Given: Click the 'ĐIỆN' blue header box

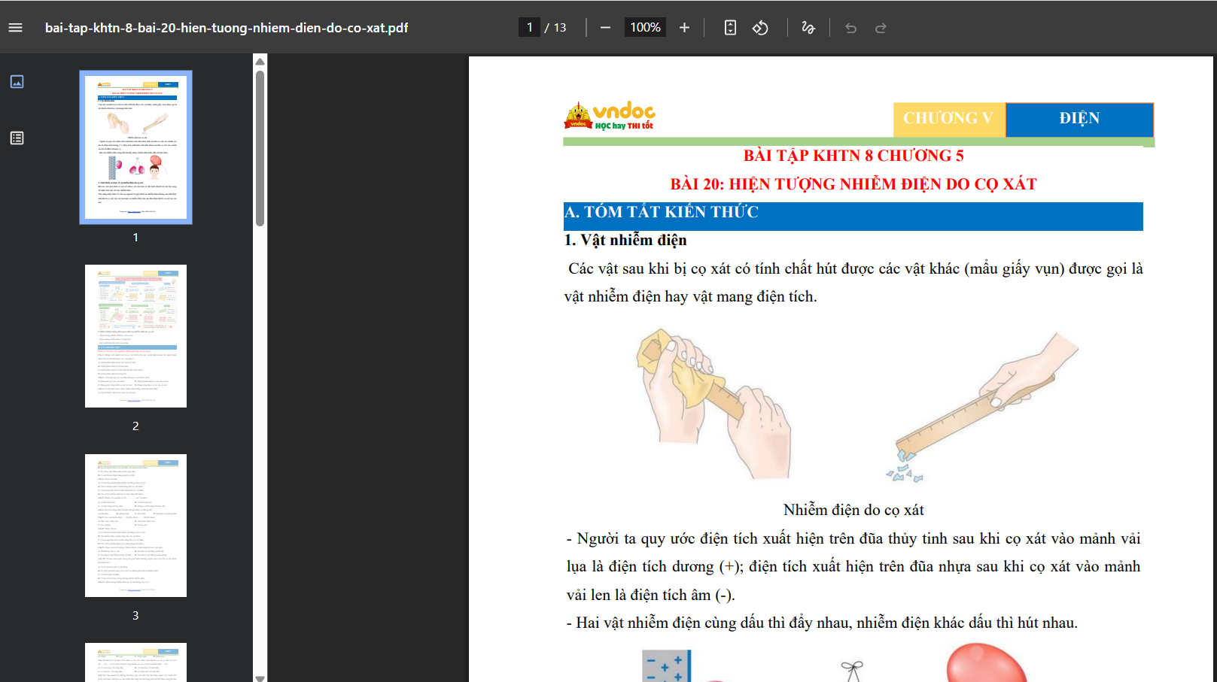Looking at the screenshot, I should (1079, 119).
